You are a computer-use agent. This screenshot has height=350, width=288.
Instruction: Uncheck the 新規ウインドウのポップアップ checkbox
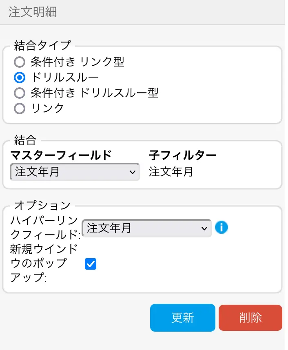[91, 264]
